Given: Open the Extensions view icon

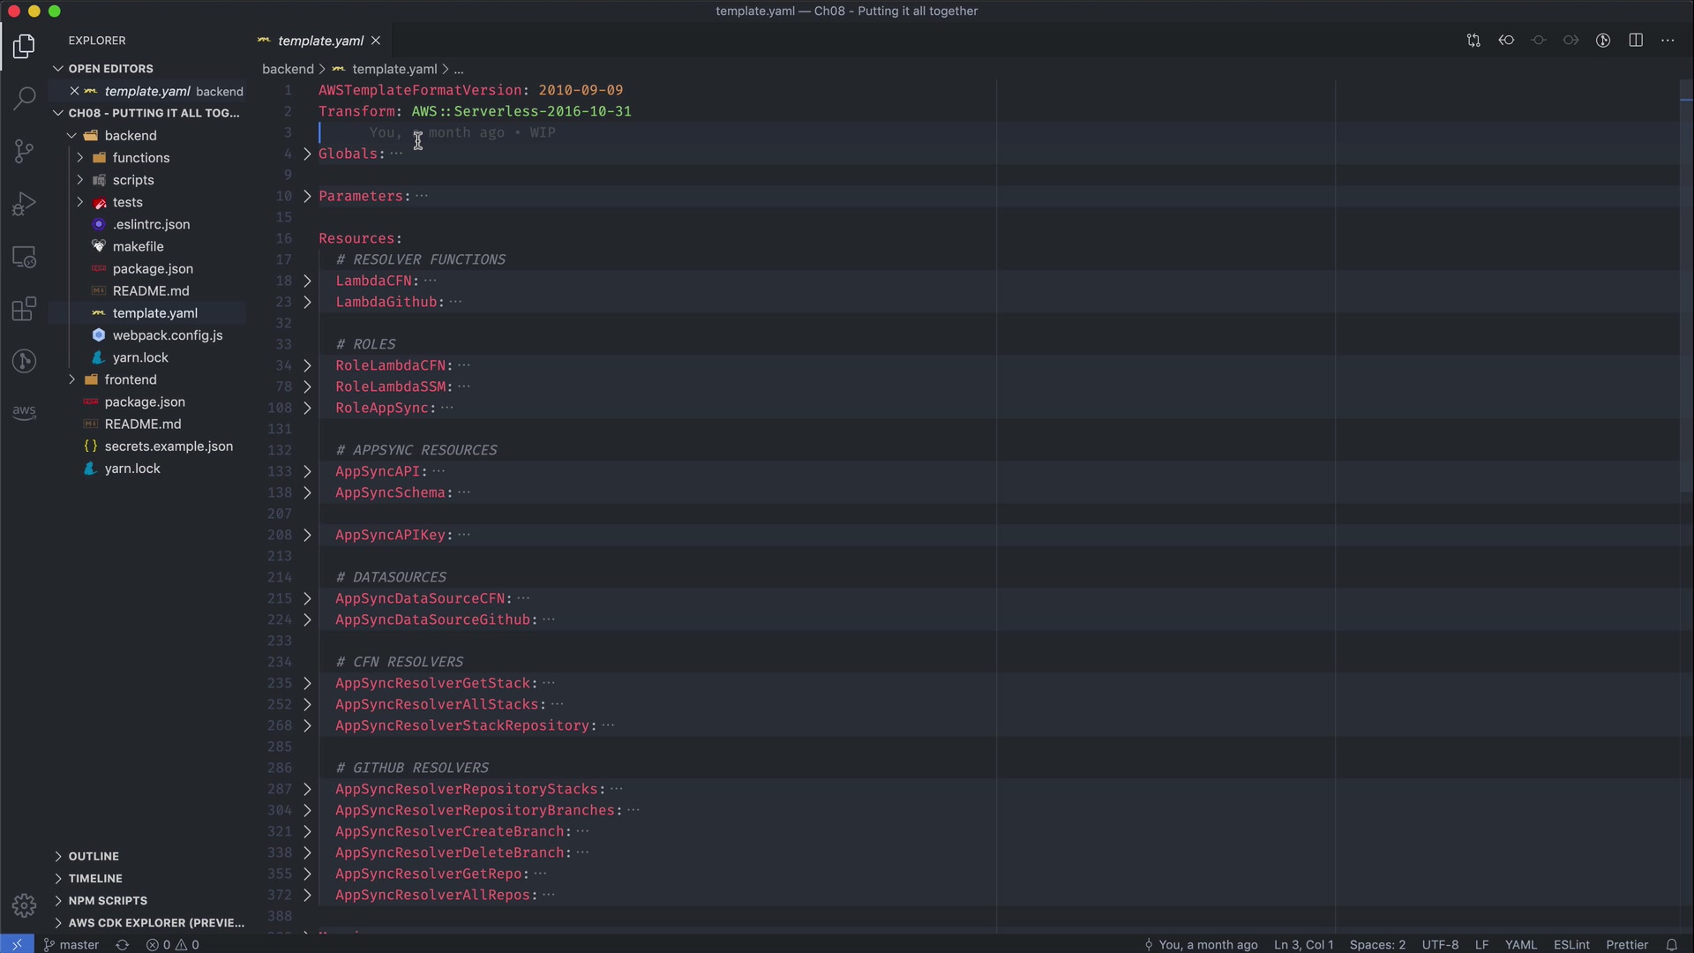Looking at the screenshot, I should (24, 309).
